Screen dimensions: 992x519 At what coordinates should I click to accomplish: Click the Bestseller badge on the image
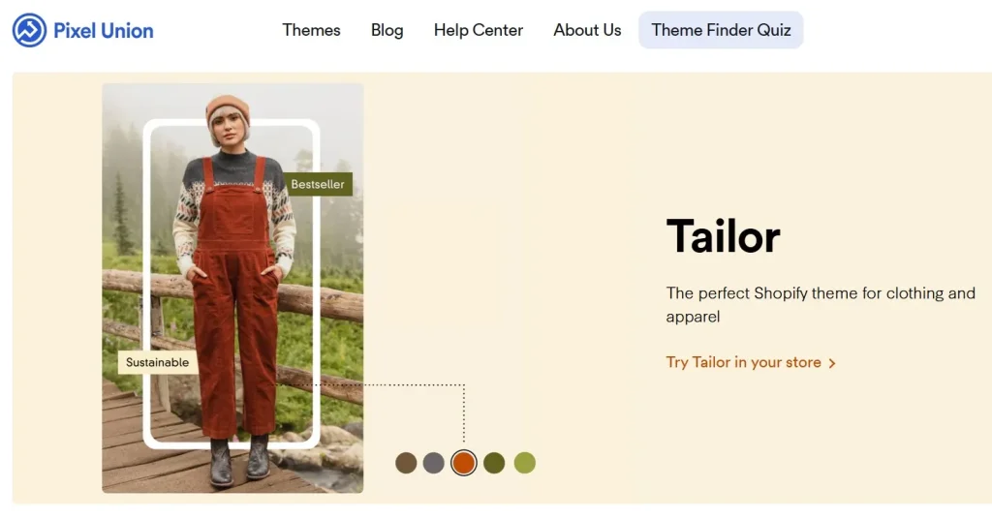[318, 184]
